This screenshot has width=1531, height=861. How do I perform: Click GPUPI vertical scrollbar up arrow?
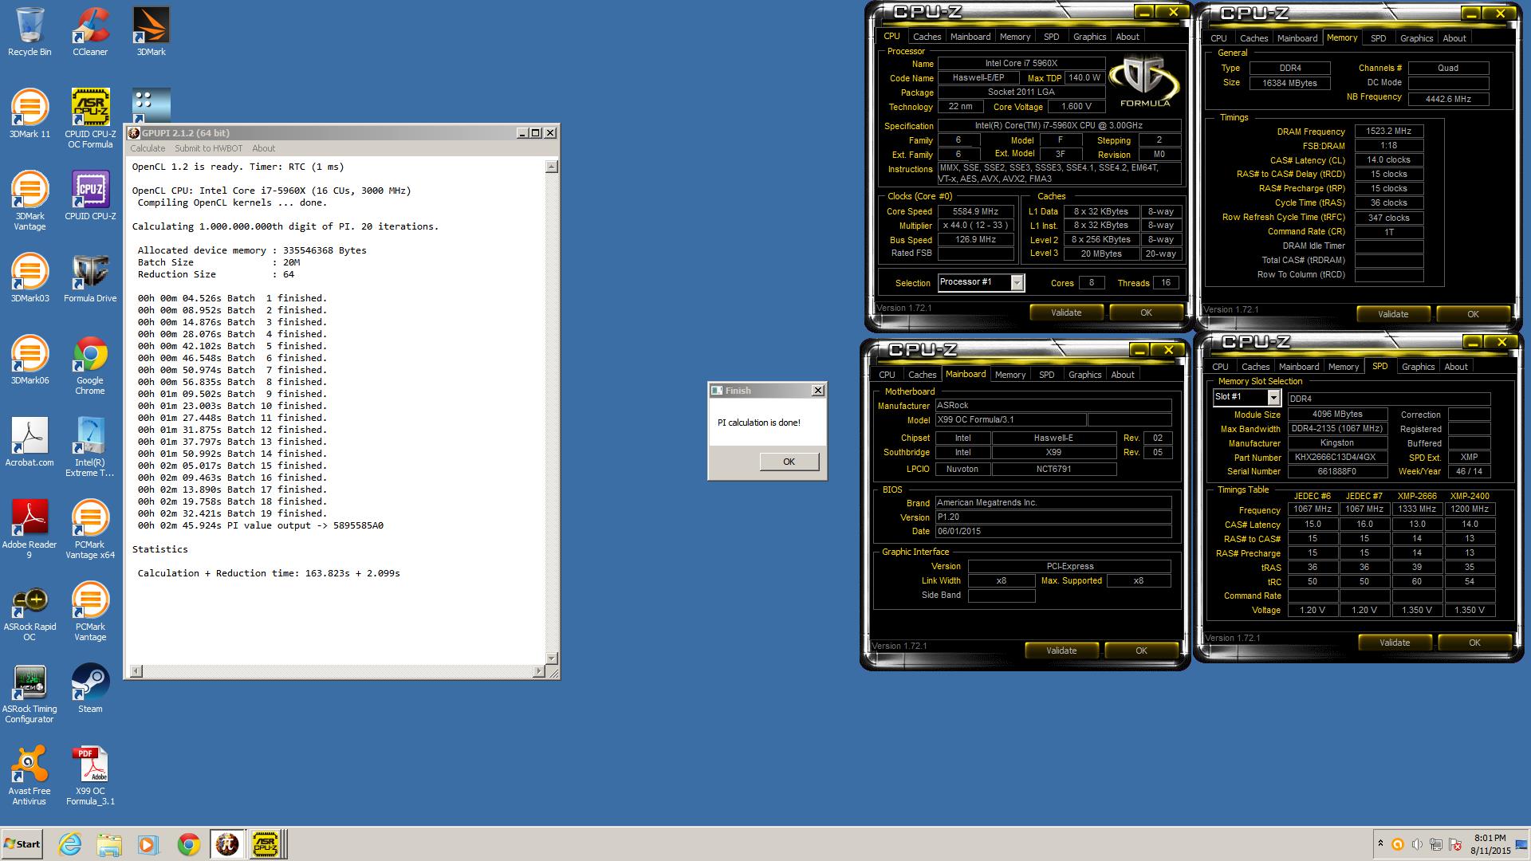(551, 167)
